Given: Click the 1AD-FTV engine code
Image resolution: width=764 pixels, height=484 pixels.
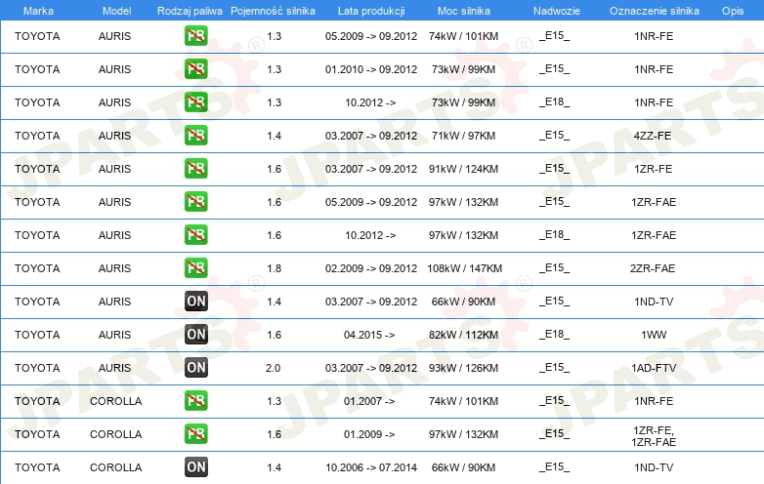Looking at the screenshot, I should click(654, 368).
